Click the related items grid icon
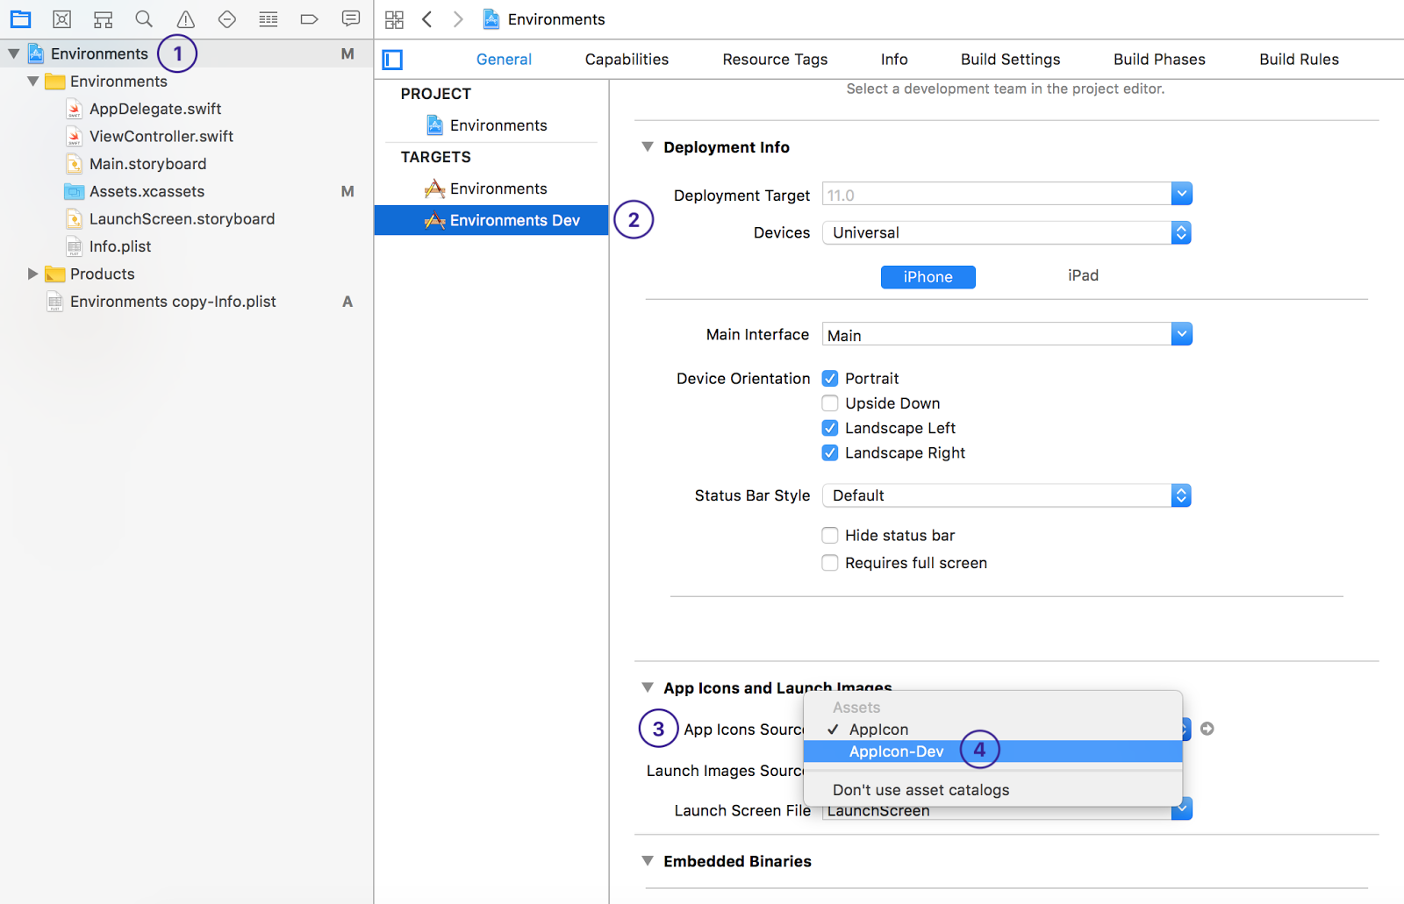 (395, 19)
